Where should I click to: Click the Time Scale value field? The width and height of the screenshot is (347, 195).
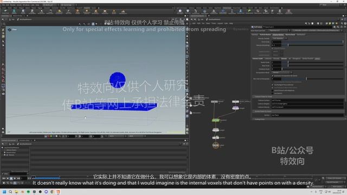[277, 66]
